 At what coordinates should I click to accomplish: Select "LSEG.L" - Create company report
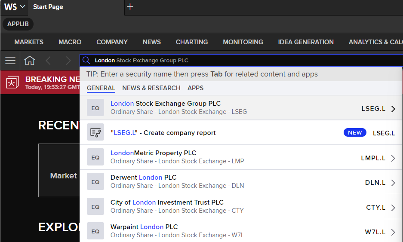click(240, 132)
